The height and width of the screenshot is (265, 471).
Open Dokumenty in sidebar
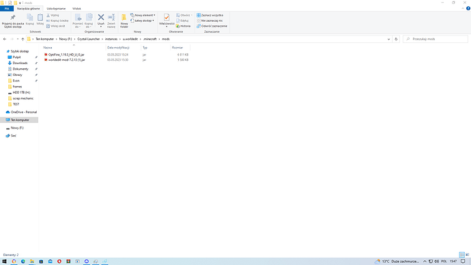point(20,69)
